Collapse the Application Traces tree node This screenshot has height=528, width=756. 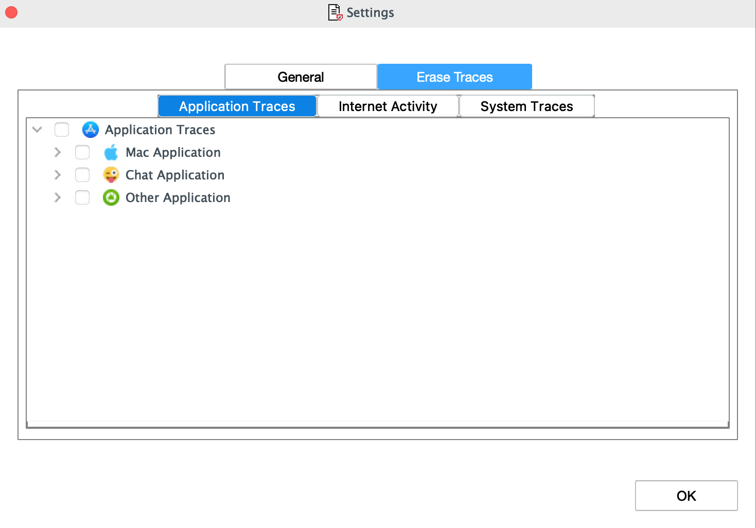coord(37,130)
